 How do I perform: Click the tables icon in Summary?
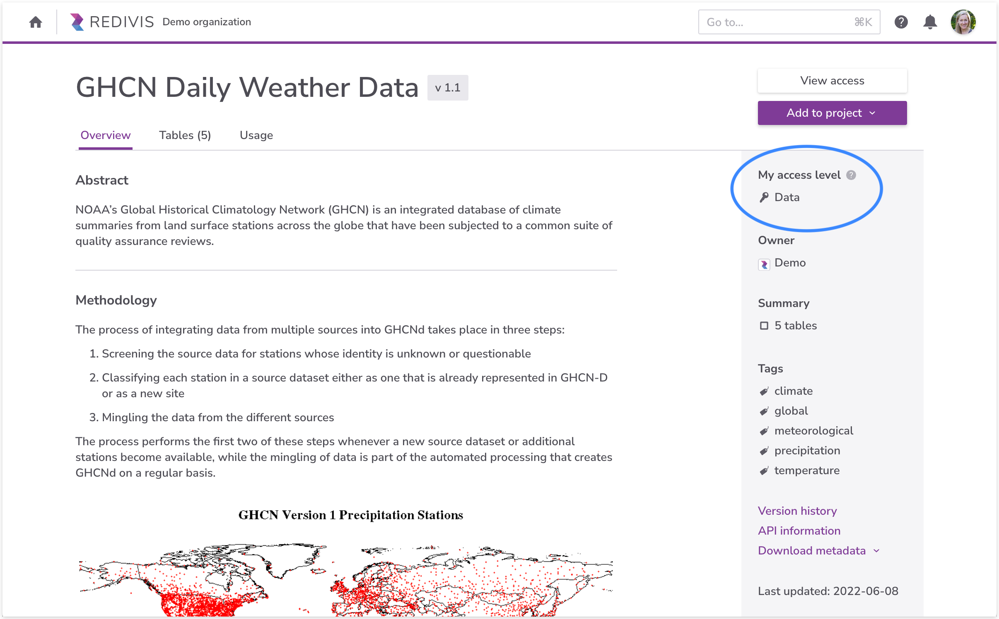[764, 326]
